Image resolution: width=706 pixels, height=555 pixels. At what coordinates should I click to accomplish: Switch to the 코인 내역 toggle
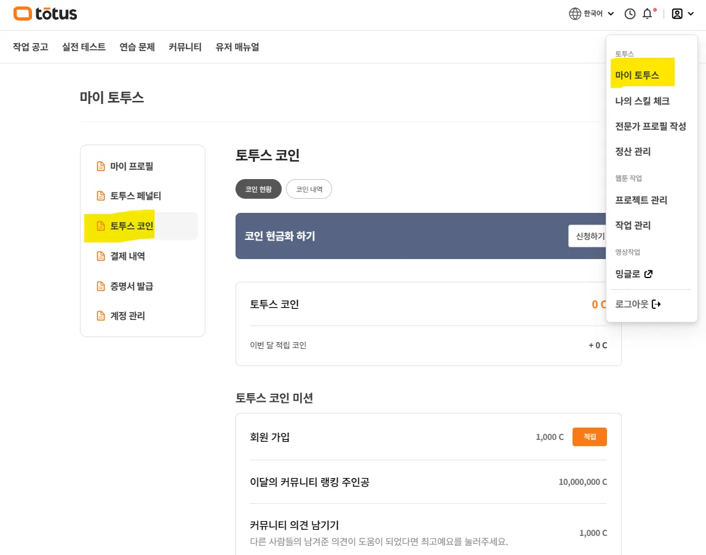coord(309,190)
